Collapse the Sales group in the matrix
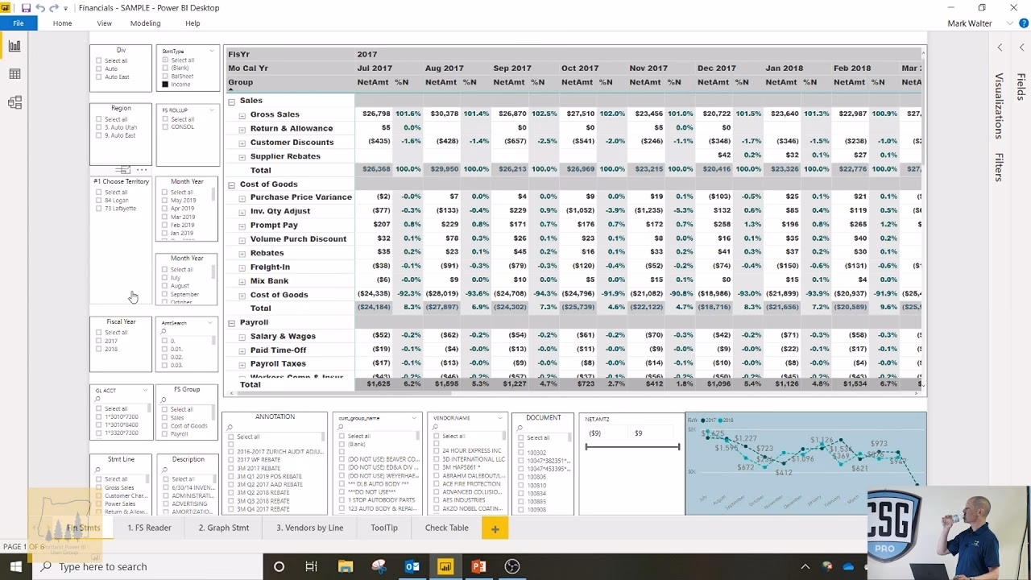 coord(231,101)
